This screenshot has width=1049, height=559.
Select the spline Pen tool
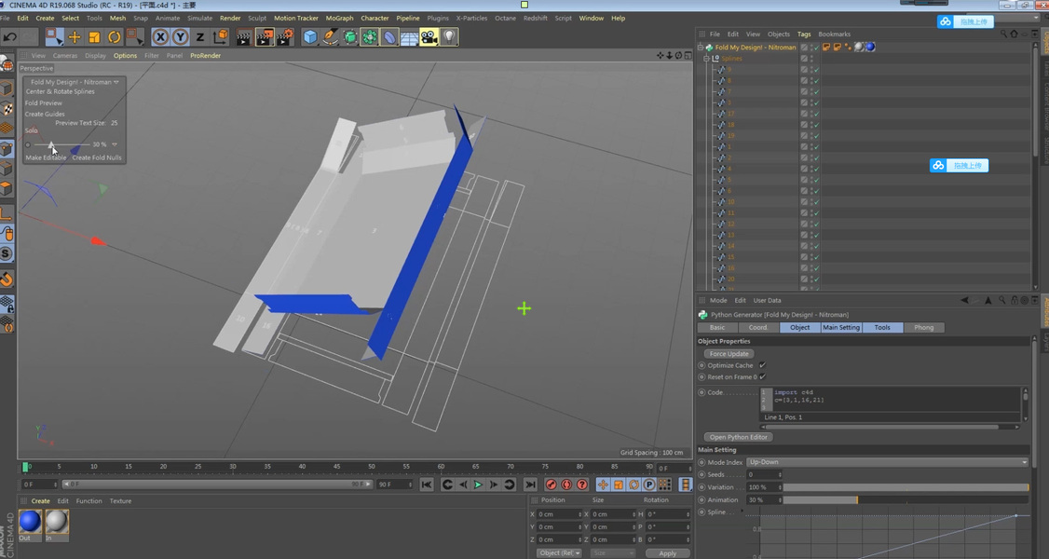[330, 37]
